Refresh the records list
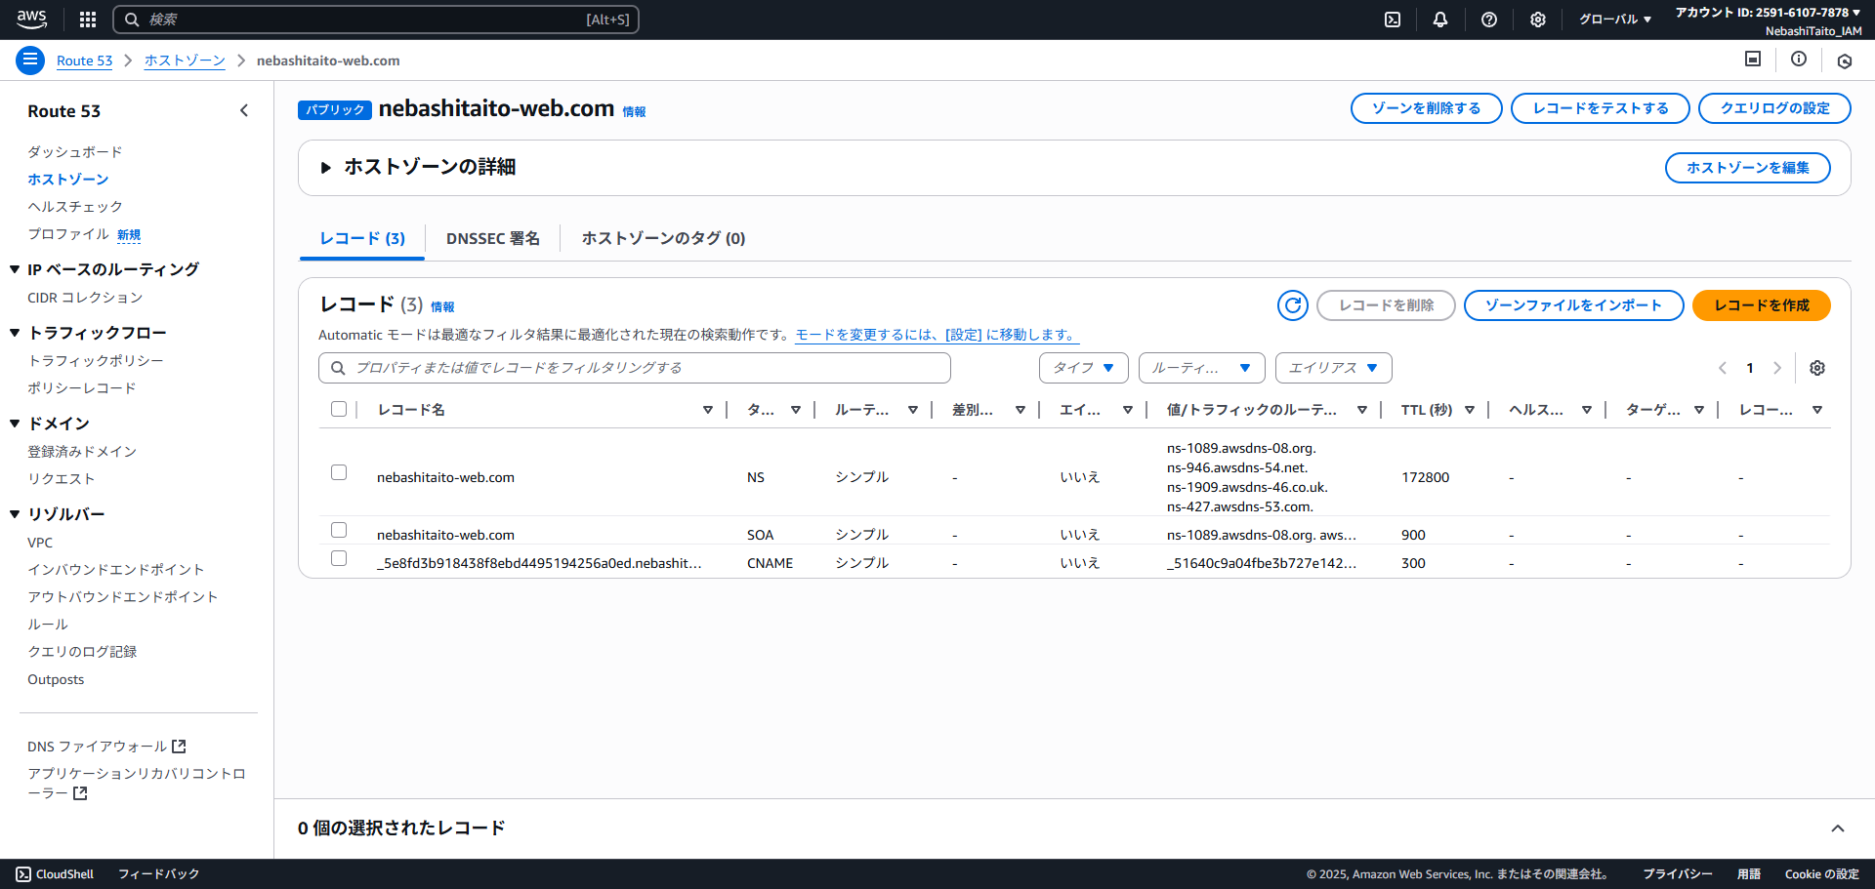 pos(1293,305)
